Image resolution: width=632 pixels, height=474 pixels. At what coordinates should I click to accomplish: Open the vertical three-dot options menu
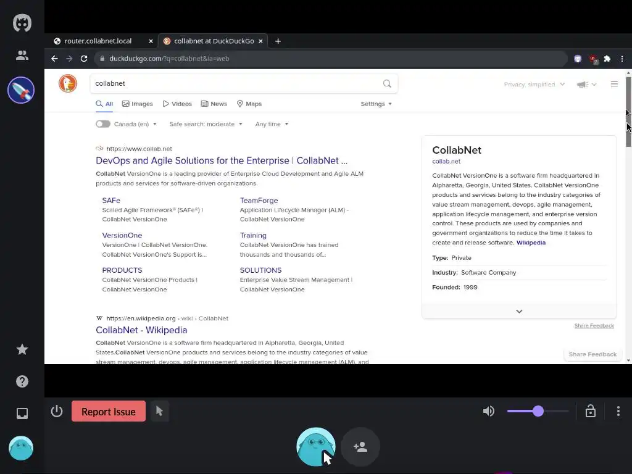618,411
